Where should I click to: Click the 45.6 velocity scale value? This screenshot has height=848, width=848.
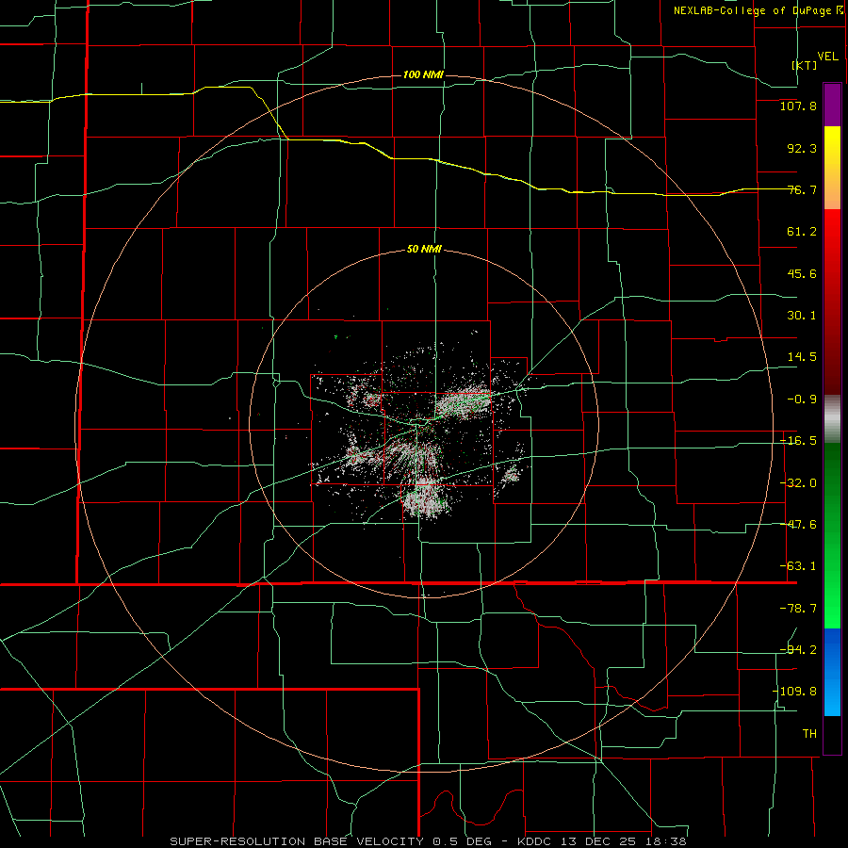(x=802, y=273)
